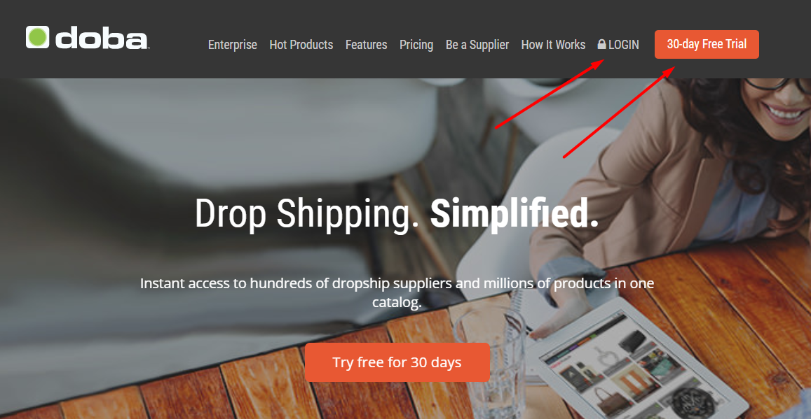This screenshot has height=419, width=811.
Task: Start the 30-day Free Trial button
Action: 707,44
